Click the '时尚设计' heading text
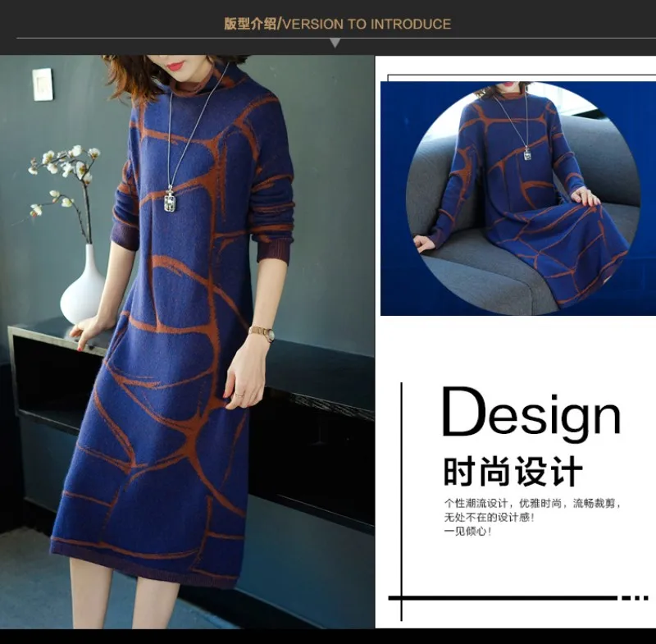Screen dimensions: 656x644 [x=513, y=471]
